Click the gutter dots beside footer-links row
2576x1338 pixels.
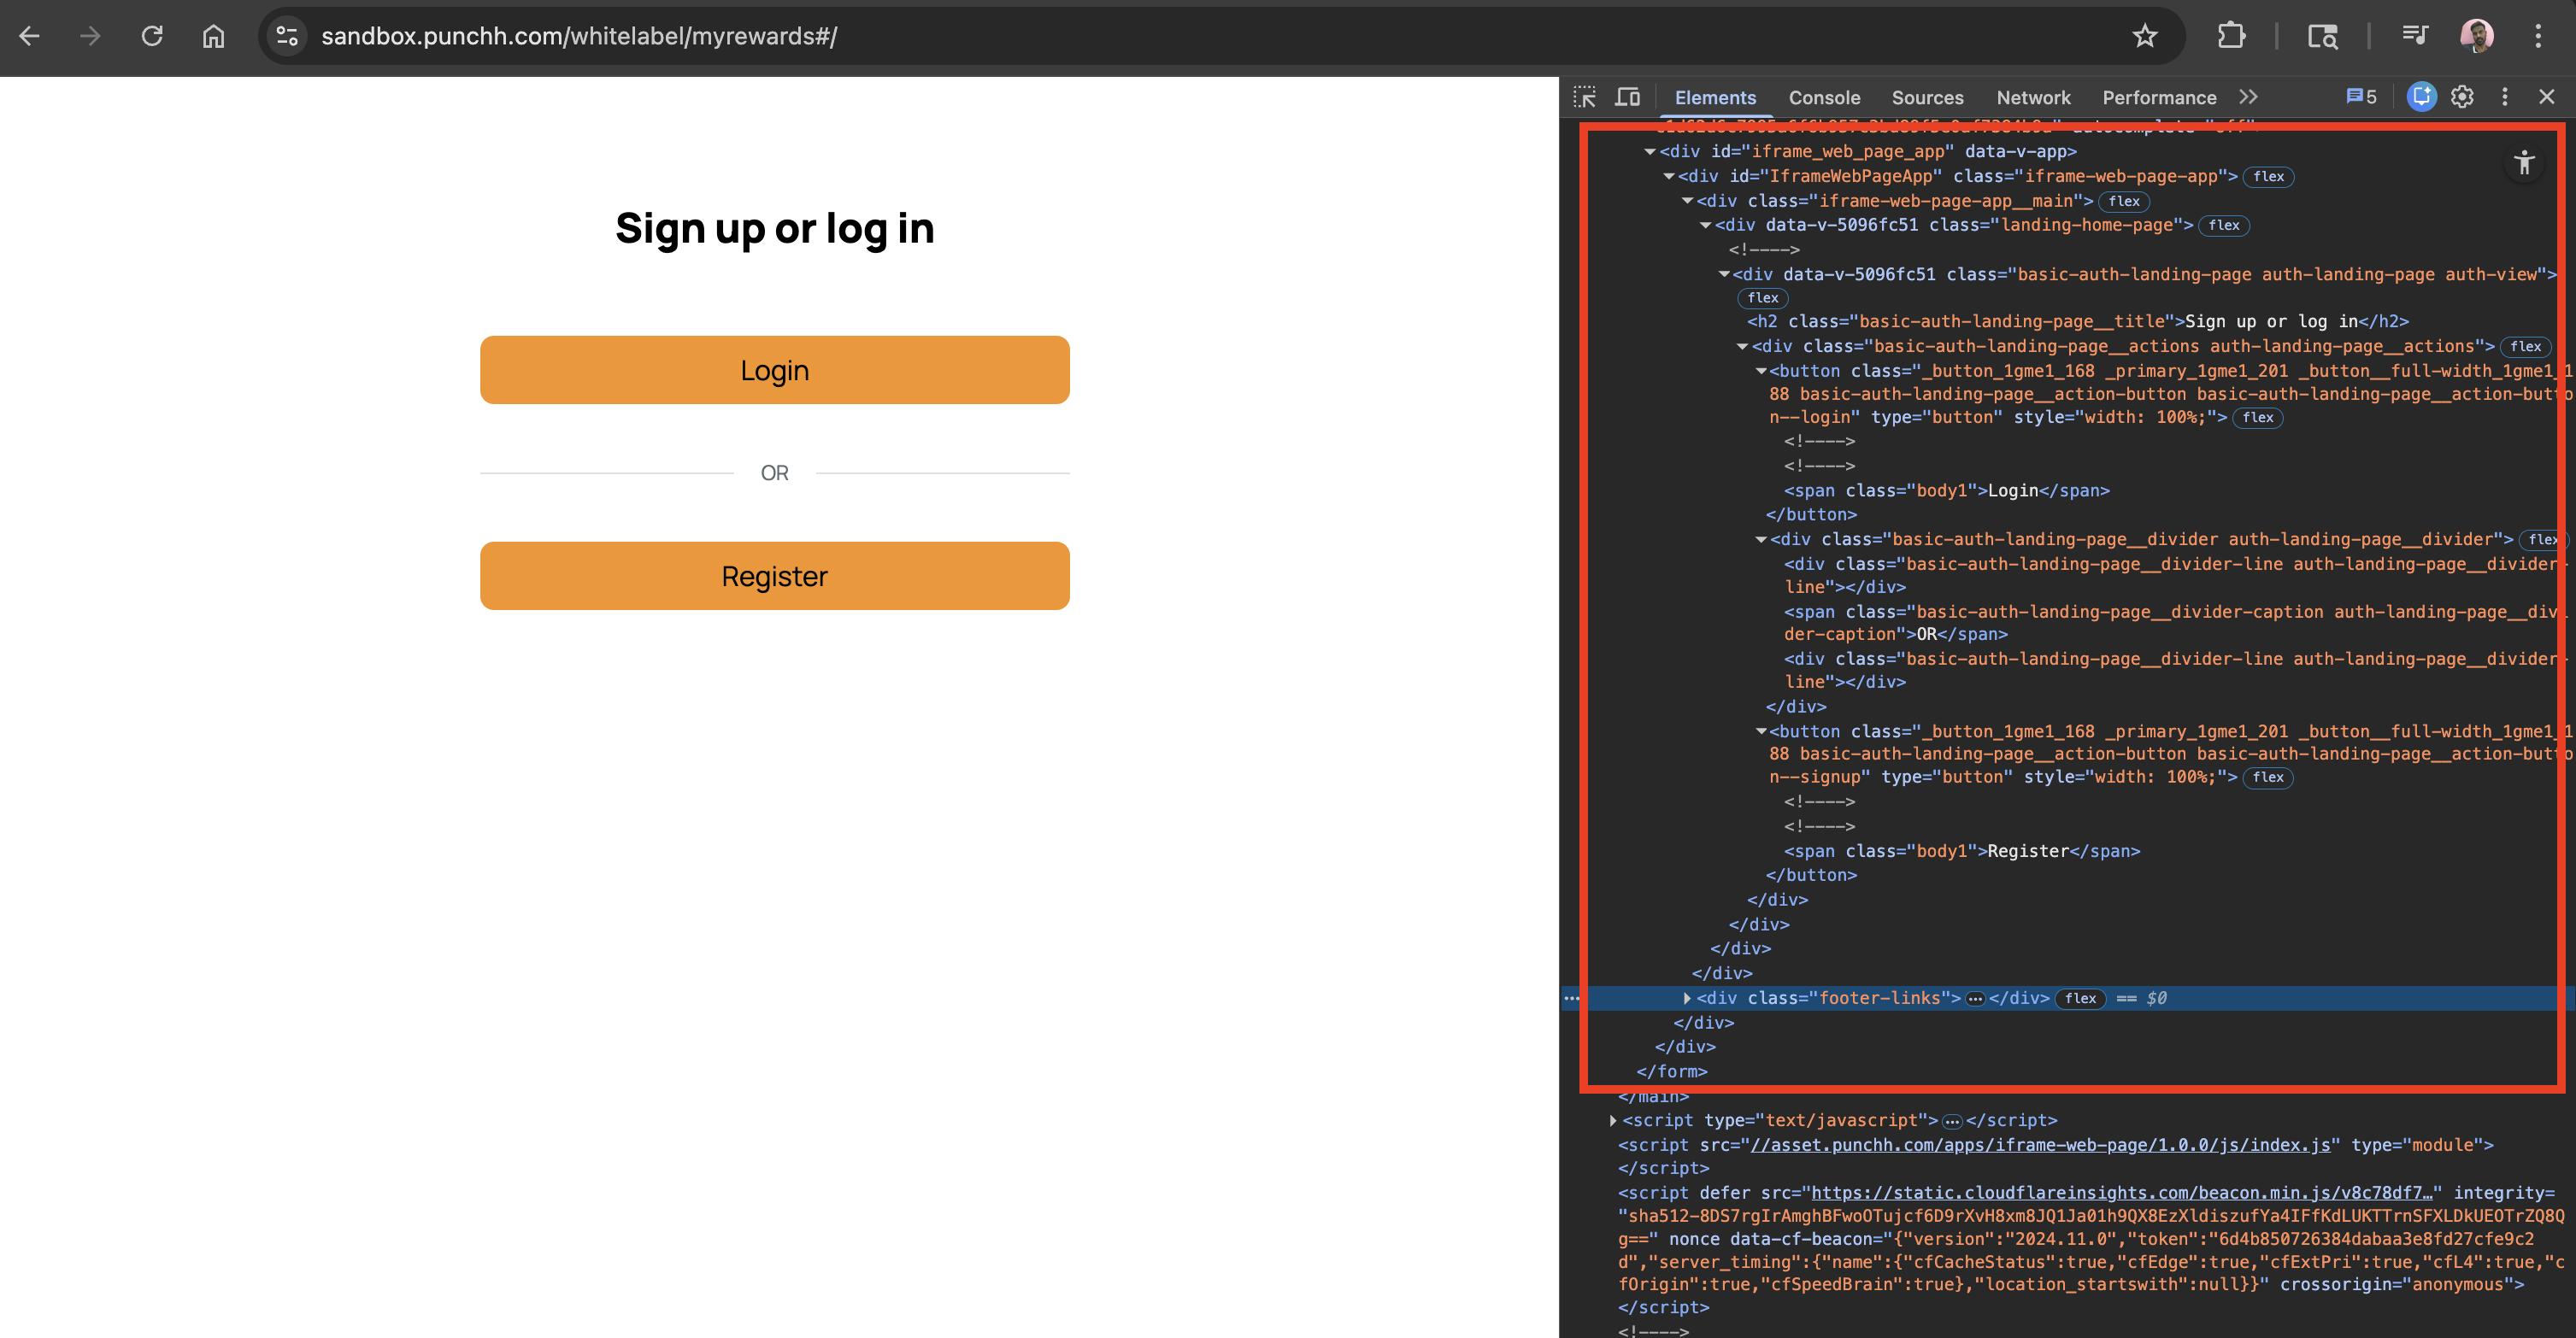(x=1572, y=998)
